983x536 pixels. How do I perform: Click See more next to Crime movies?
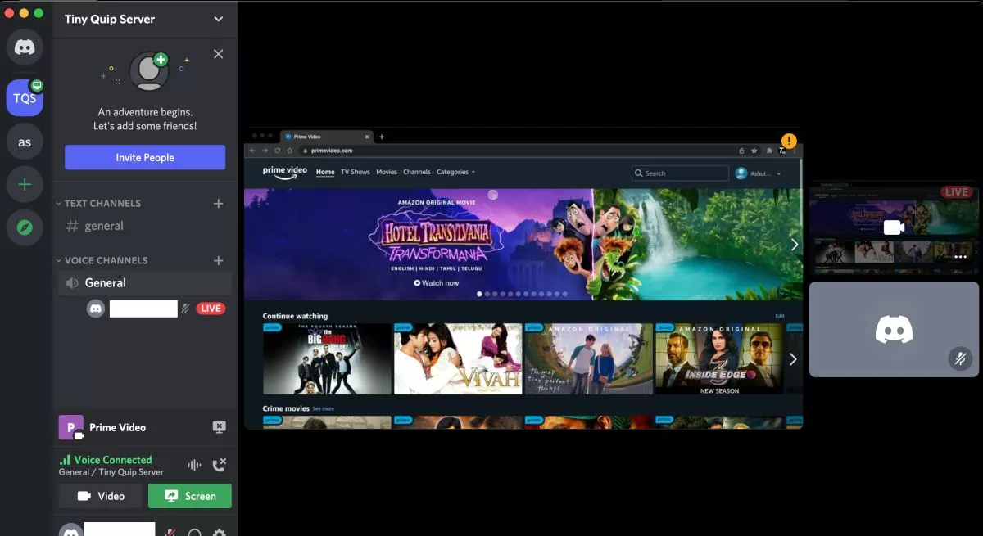click(323, 408)
